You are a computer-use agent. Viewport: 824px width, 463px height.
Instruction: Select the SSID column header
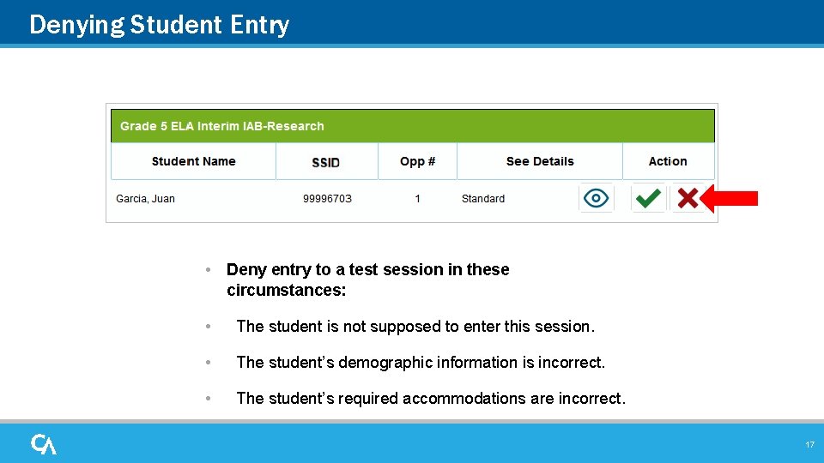[x=326, y=162]
